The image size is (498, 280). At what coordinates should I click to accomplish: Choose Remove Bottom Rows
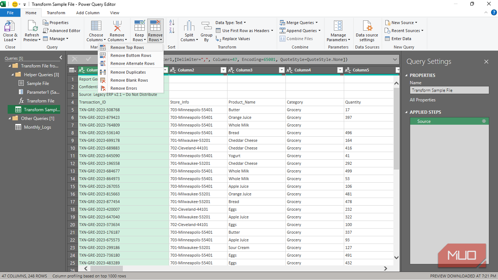131,55
